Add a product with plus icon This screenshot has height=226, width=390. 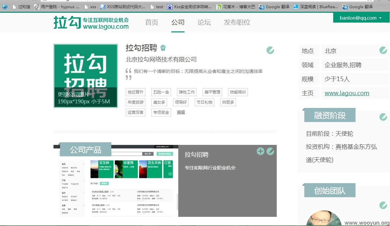(260, 151)
